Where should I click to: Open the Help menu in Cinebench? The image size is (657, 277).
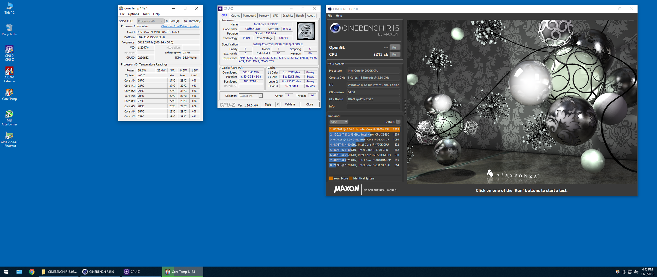339,16
